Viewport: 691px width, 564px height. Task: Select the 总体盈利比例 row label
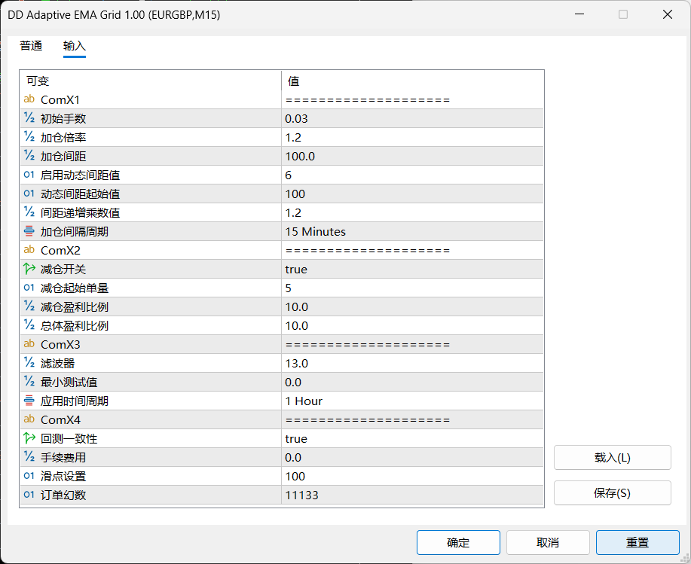(75, 326)
